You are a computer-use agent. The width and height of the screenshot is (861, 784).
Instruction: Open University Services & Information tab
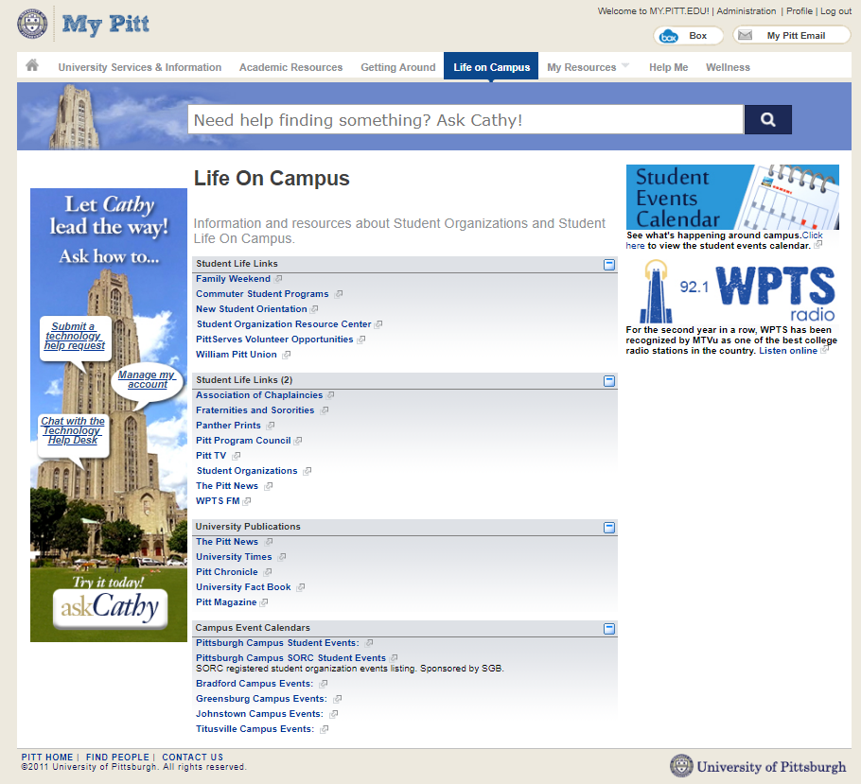[140, 67]
